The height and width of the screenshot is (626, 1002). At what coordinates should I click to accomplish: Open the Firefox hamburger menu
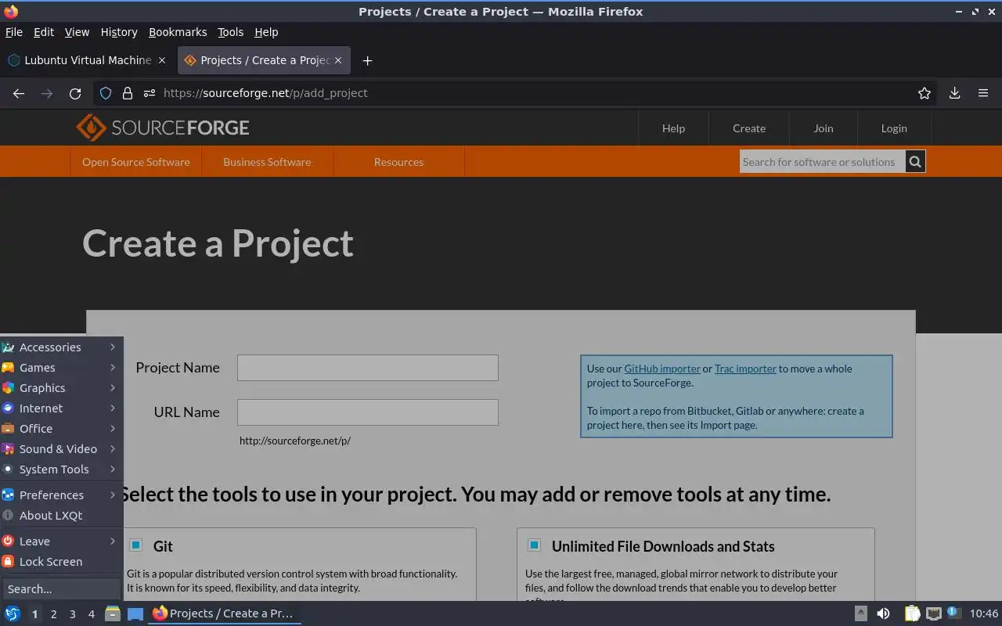tap(983, 93)
